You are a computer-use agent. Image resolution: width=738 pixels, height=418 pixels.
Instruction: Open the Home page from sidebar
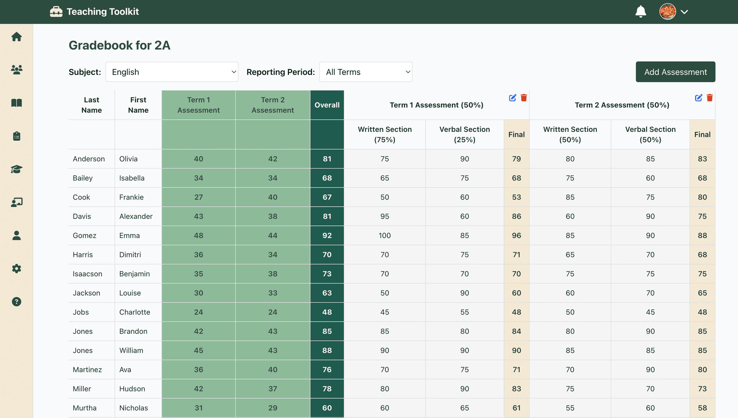pos(17,37)
